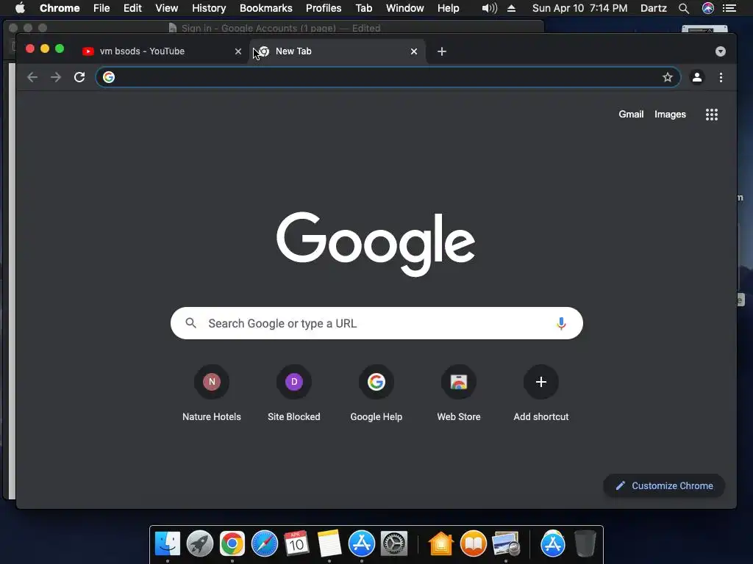Open Launchpad from the Dock
Screen dimensions: 753x564
[x=200, y=543]
